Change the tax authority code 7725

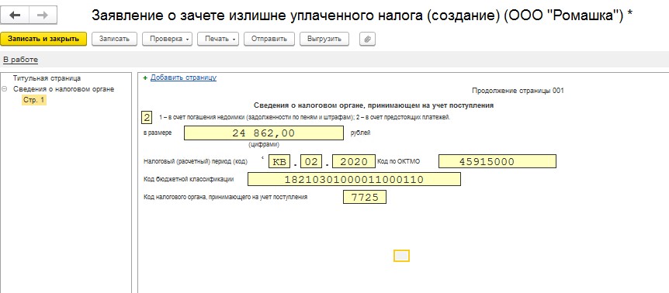tap(365, 197)
